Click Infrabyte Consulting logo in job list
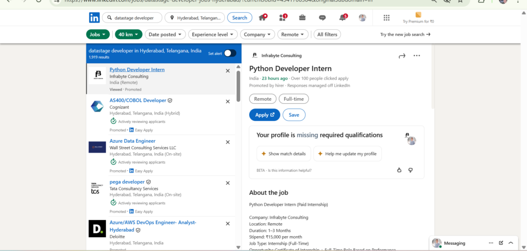 (97, 76)
